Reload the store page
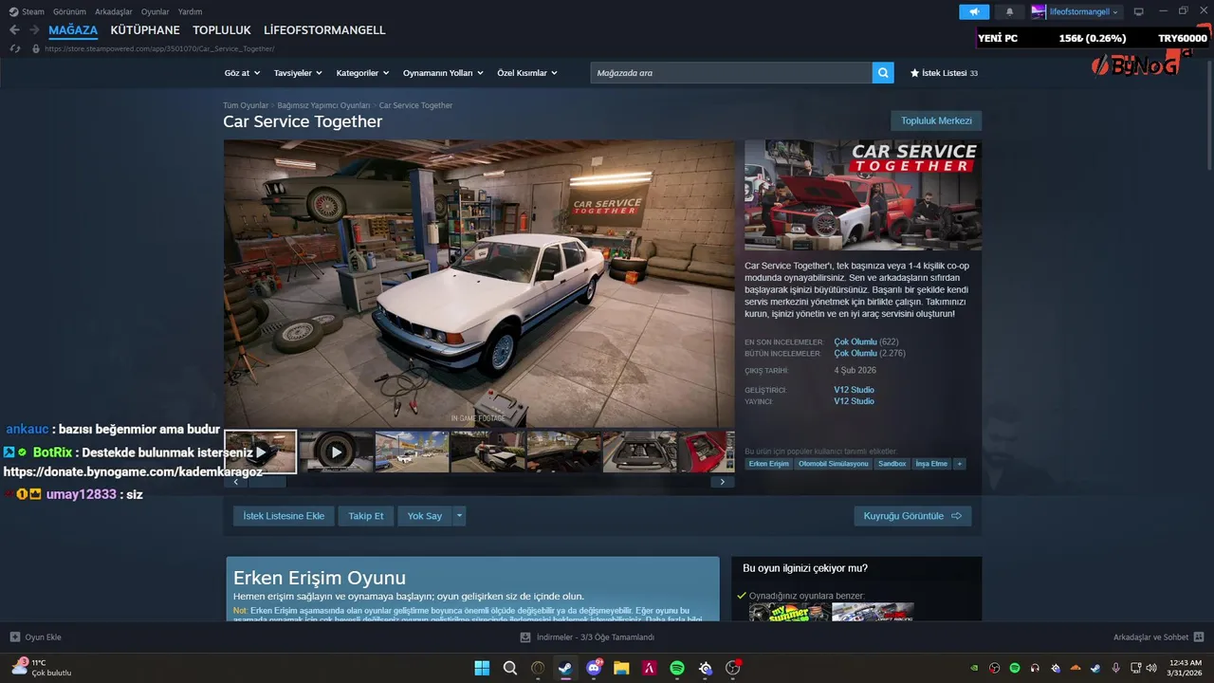Image resolution: width=1214 pixels, height=683 pixels. (x=14, y=48)
